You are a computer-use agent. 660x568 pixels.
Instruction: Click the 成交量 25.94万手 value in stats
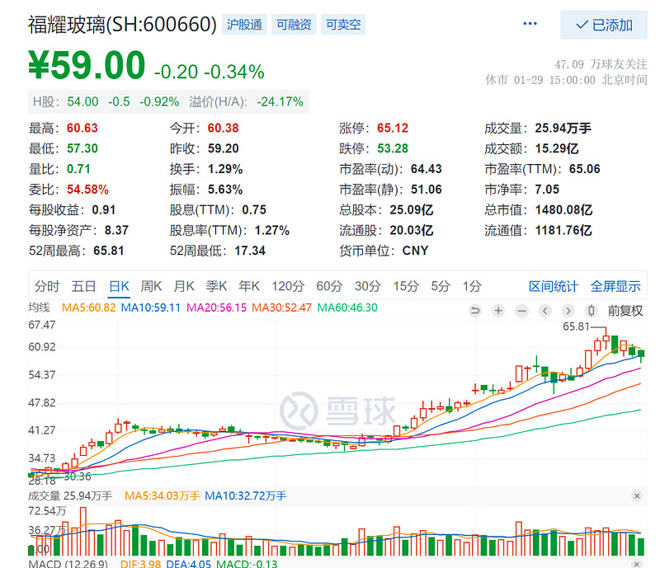pos(563,128)
